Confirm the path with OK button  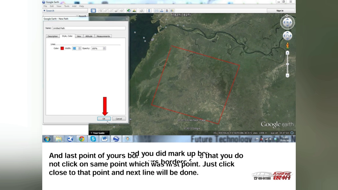[x=104, y=119]
